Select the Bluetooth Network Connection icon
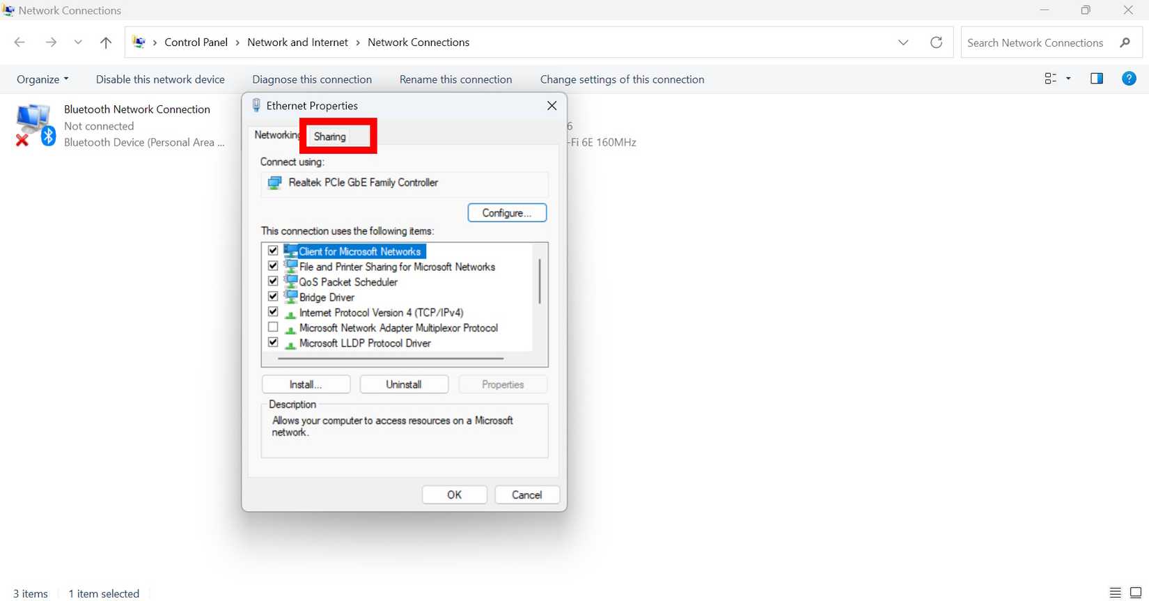The width and height of the screenshot is (1149, 601). (36, 125)
